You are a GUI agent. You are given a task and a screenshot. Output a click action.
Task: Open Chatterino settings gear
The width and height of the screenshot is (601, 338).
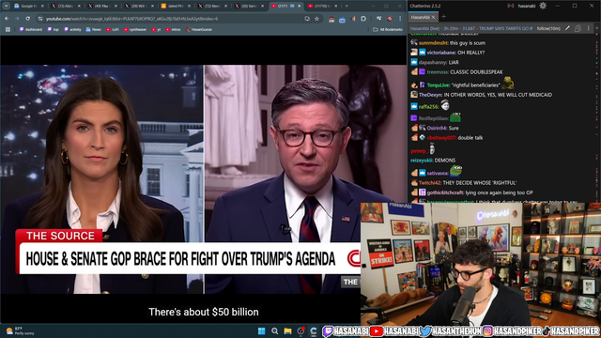[x=543, y=6]
